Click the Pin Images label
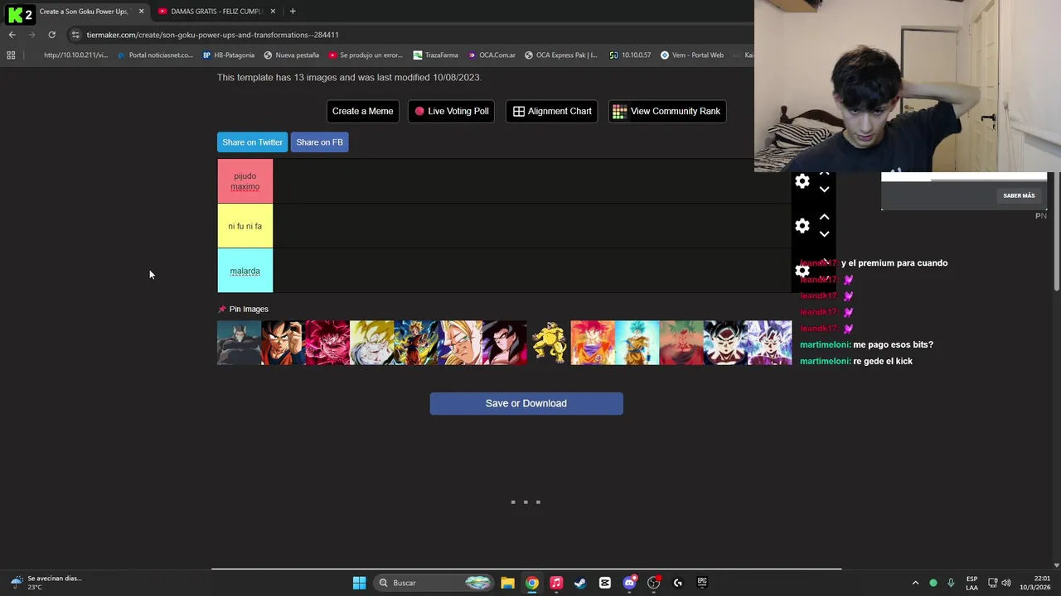1061x596 pixels. click(x=249, y=309)
